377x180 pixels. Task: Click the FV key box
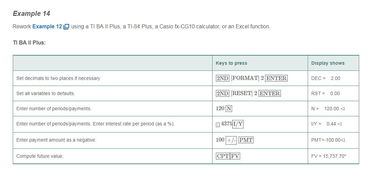[x=235, y=156]
